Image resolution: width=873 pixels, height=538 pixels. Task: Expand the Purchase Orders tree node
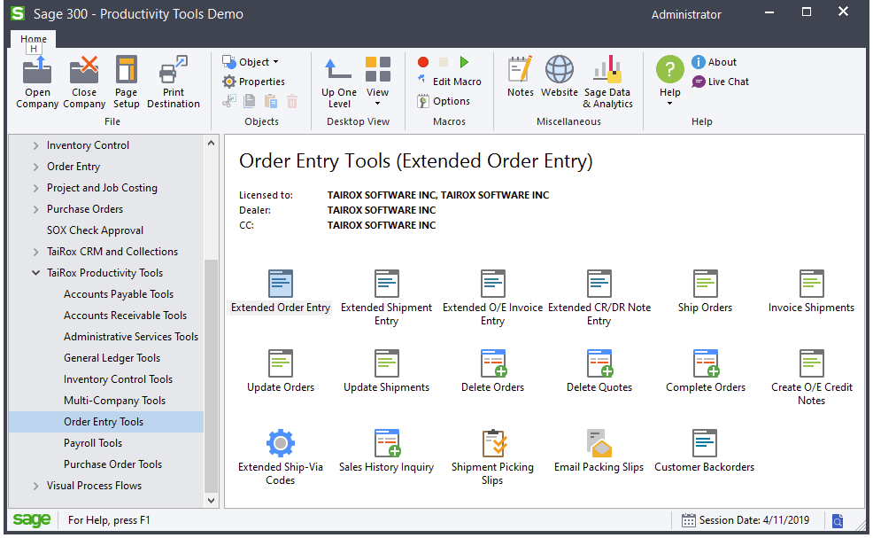tap(35, 209)
